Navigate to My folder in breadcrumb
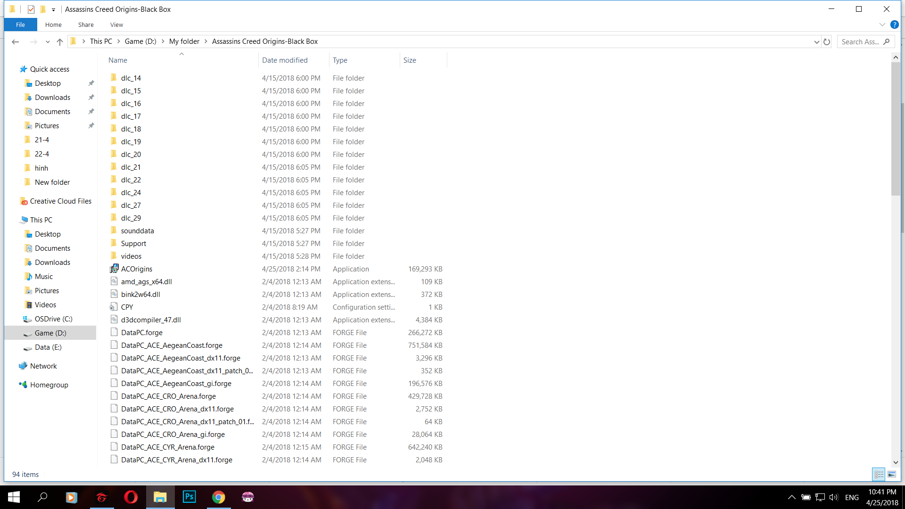This screenshot has width=905, height=509. point(184,41)
